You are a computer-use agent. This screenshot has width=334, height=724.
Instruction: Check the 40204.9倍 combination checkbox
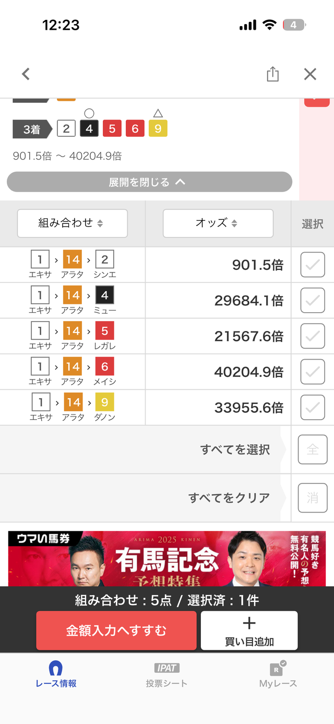coord(312,372)
